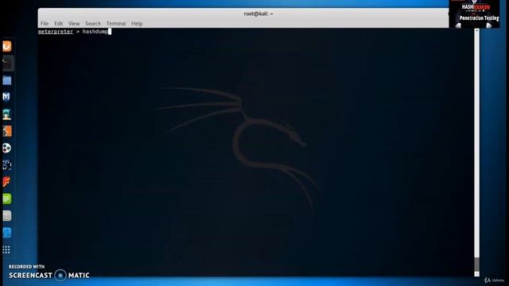This screenshot has height=286, width=509.
Task: Show Applications grid in the dock
Action: click(6, 249)
